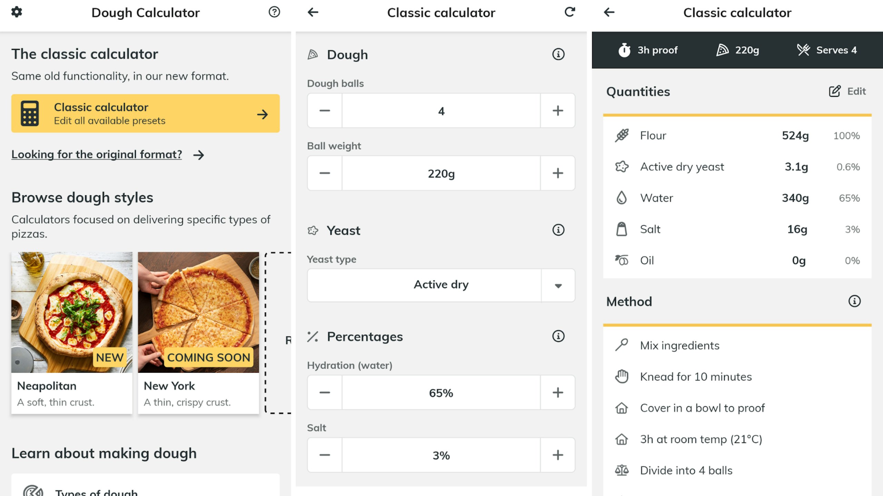Show info for the Dough section
Screen dimensions: 883x496
tap(558, 54)
